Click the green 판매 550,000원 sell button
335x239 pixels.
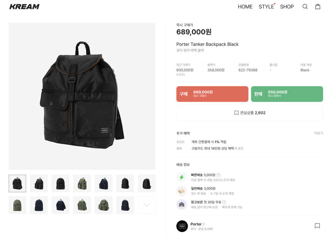point(287,94)
